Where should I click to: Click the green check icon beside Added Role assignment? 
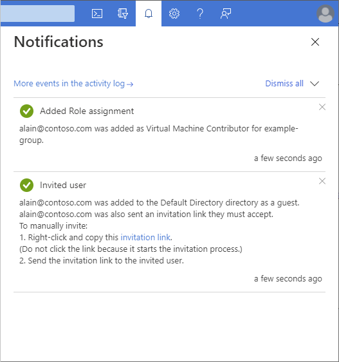point(27,111)
